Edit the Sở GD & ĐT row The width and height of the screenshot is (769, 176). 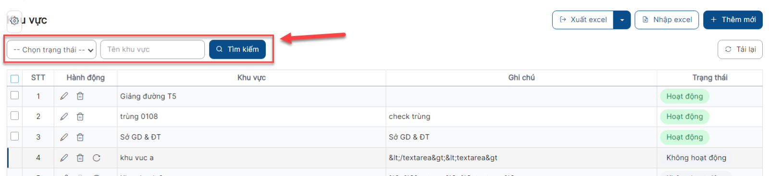(x=64, y=137)
